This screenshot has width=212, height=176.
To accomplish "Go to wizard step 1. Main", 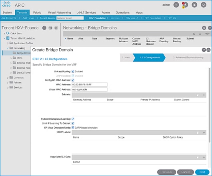I will [126, 57].
